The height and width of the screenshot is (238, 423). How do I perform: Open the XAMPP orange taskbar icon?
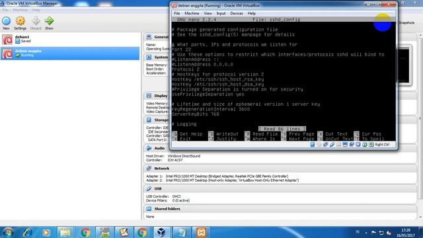(201, 232)
